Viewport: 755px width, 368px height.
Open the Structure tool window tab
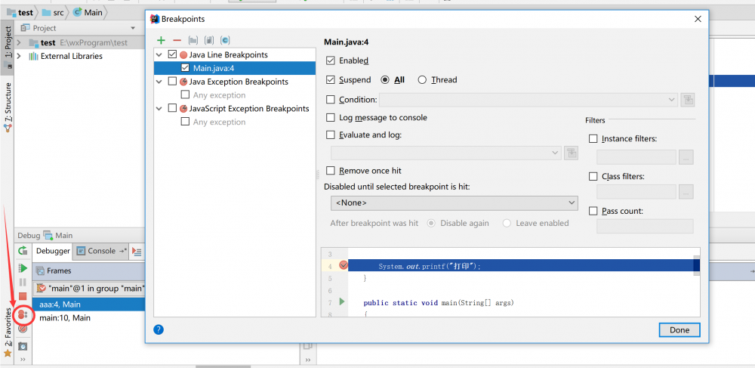tap(8, 102)
